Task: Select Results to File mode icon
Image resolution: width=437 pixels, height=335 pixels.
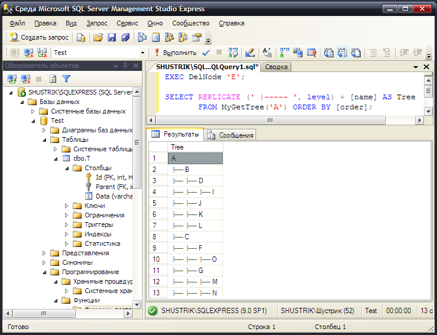Action: [x=356, y=53]
